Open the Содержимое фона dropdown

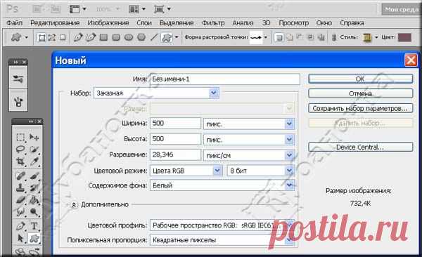222,185
